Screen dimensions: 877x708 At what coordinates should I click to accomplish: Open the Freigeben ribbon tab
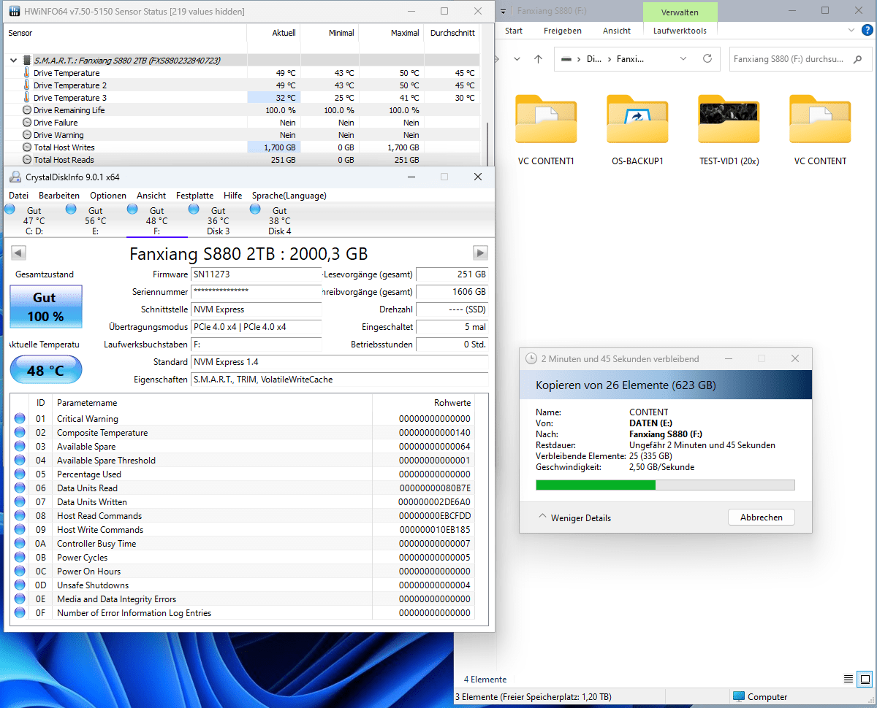click(563, 31)
